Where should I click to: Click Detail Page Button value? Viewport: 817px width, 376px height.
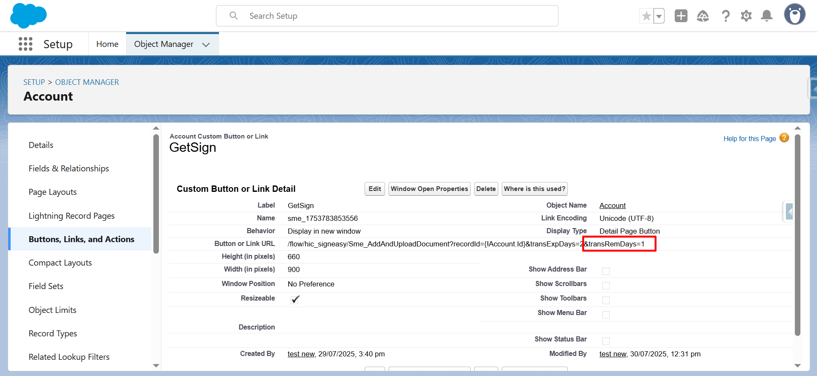coord(630,231)
